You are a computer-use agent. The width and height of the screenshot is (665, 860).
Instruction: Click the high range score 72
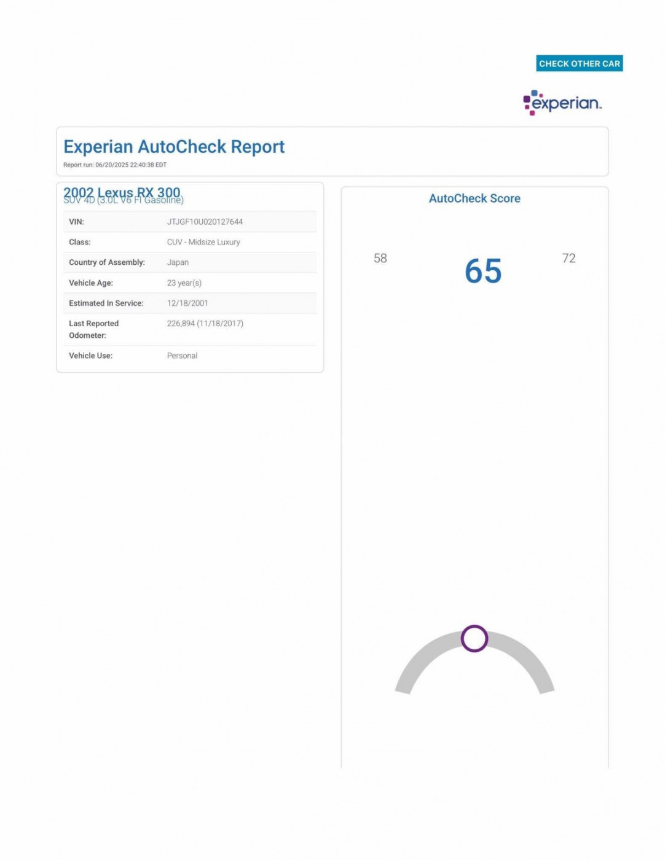point(569,259)
